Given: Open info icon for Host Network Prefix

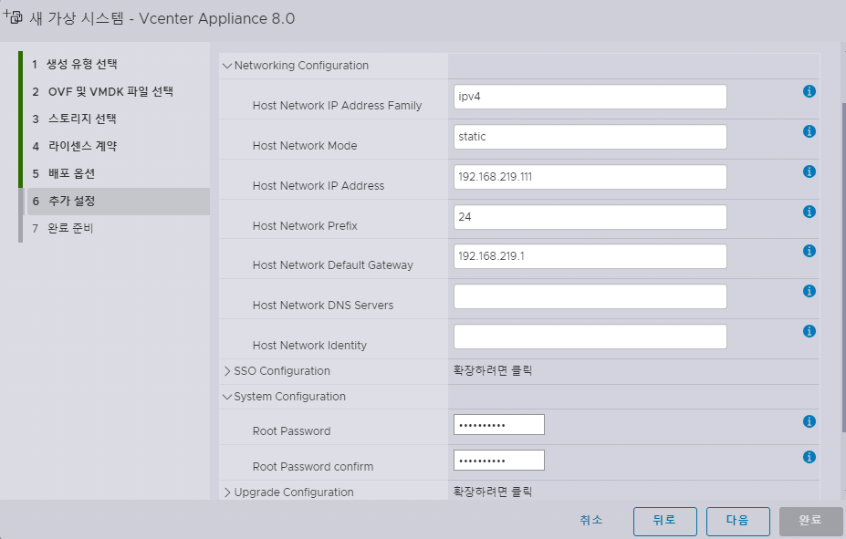Looking at the screenshot, I should (809, 212).
